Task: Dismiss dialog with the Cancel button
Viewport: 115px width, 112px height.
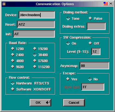Action: click(74, 103)
